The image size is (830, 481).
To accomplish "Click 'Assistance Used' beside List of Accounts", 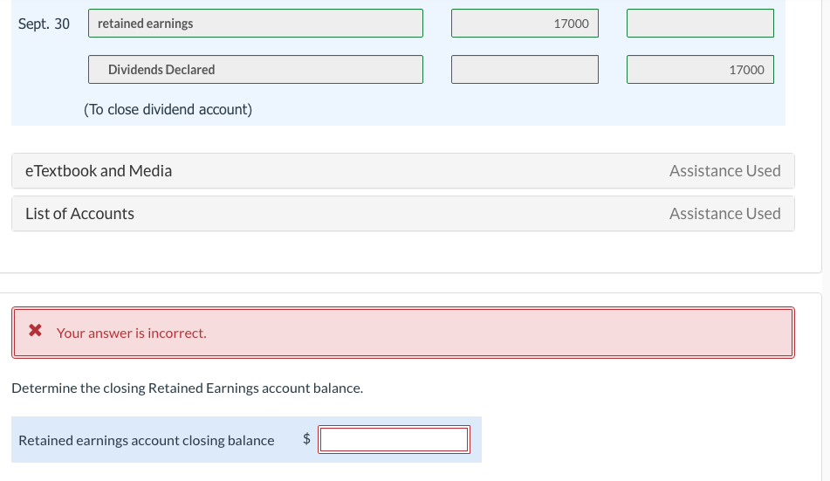I will point(724,214).
